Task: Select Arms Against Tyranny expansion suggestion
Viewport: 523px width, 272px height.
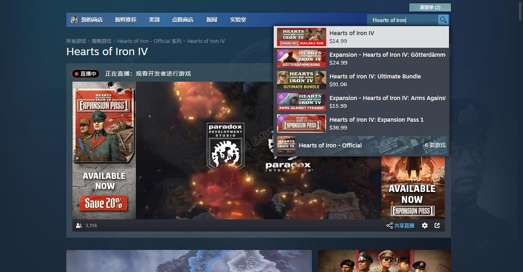Action: (361, 102)
